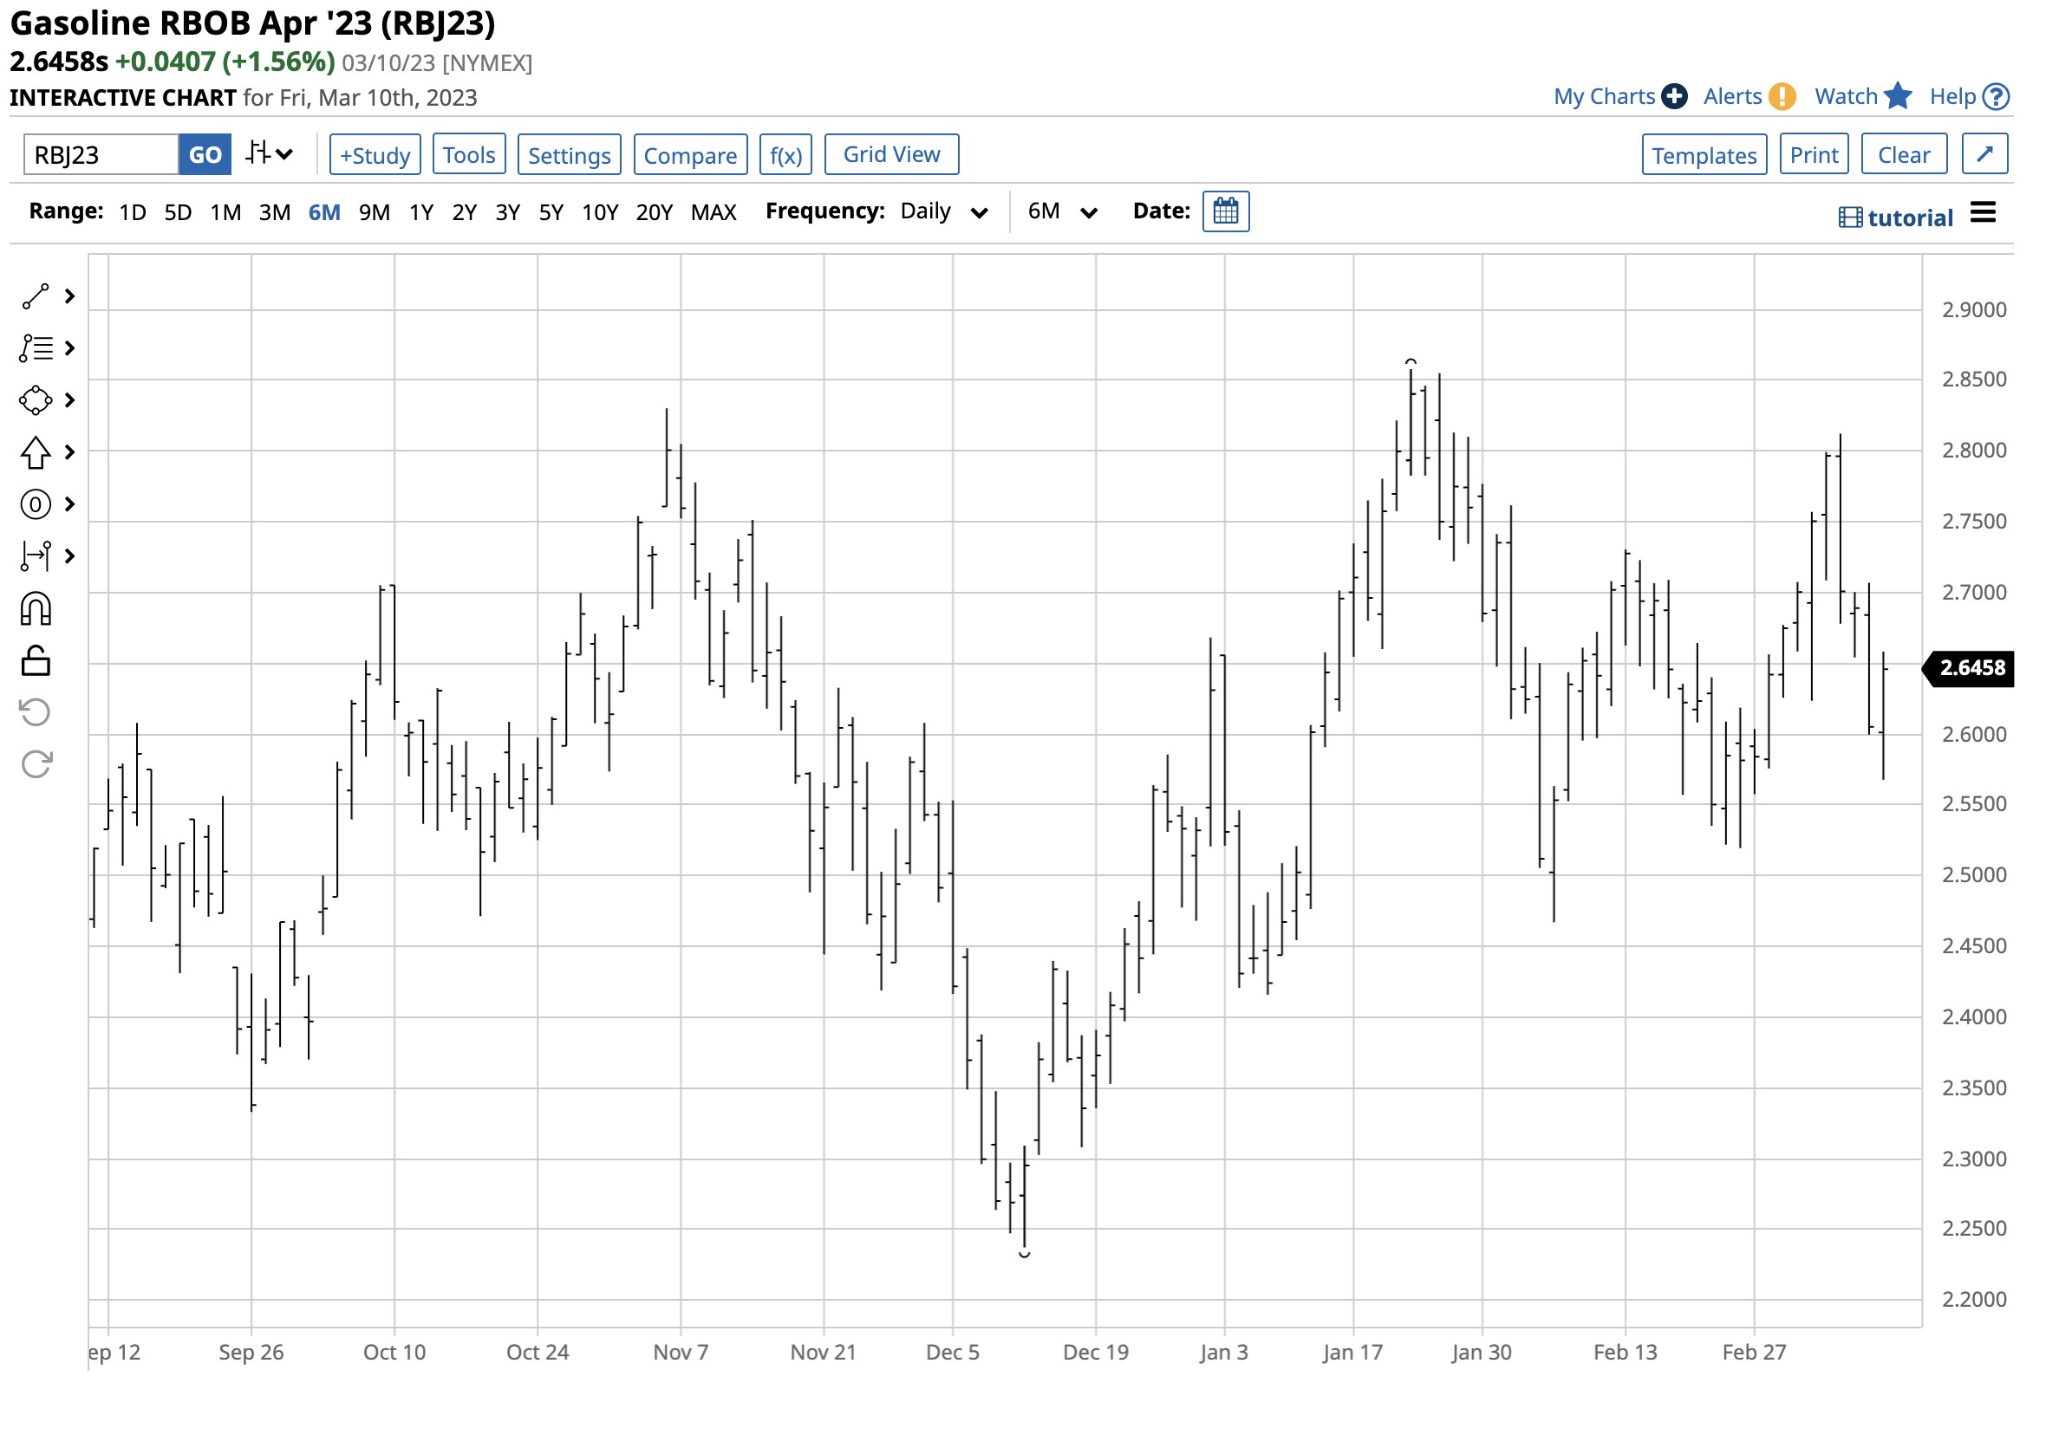Open My Charts link
The image size is (2072, 1435).
(x=1606, y=96)
